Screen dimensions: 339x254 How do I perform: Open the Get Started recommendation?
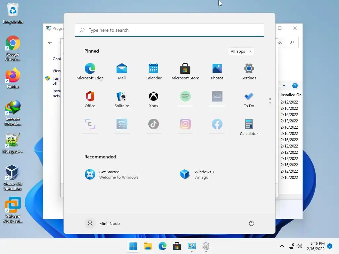click(x=112, y=175)
